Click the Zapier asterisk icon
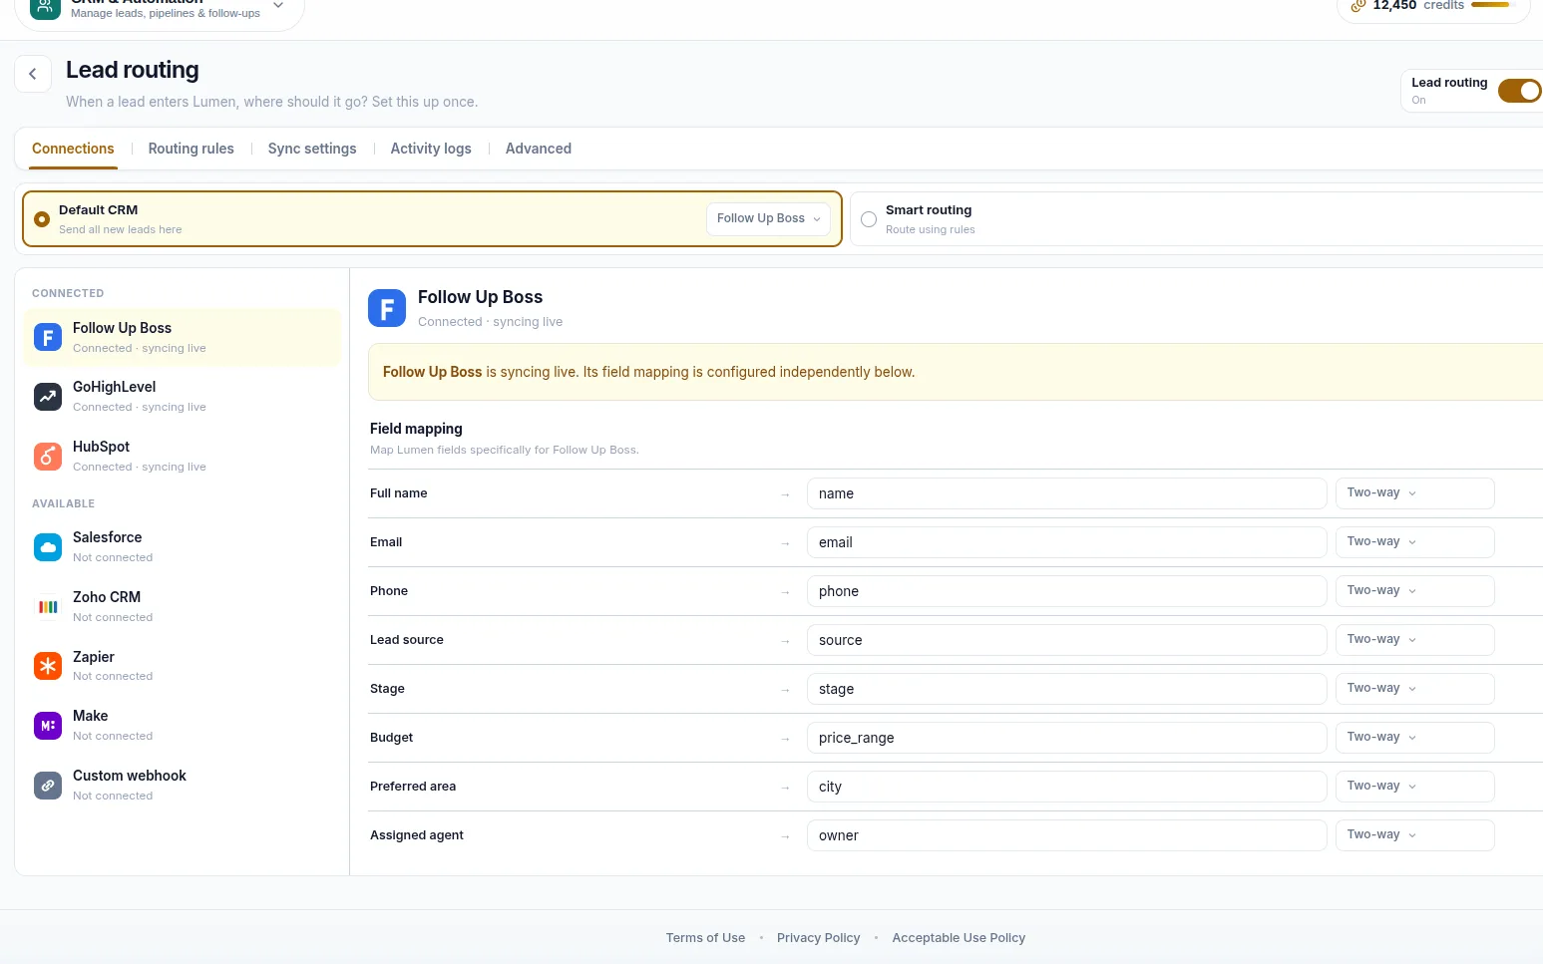Viewport: 1543px width, 964px height. (x=48, y=666)
